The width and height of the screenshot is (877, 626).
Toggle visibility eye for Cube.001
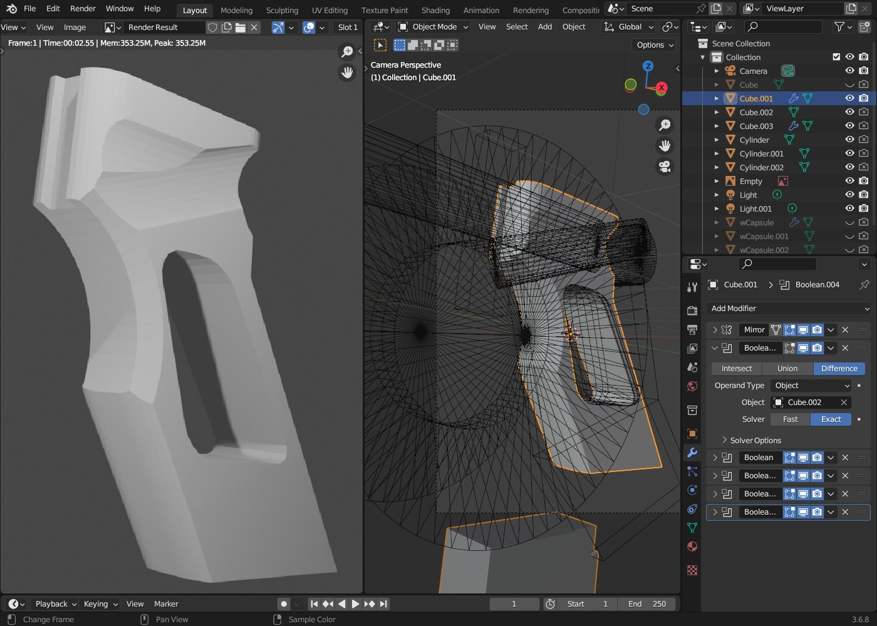coord(849,98)
